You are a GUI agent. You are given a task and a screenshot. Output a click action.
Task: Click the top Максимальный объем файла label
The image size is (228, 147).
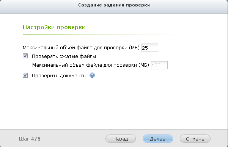click(81, 48)
